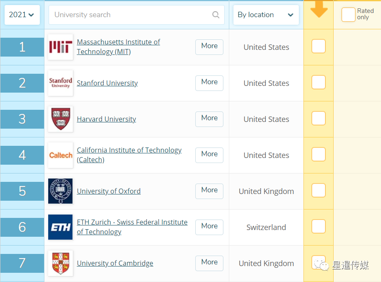The height and width of the screenshot is (282, 381).
Task: Click the MIT logo icon
Action: (60, 47)
